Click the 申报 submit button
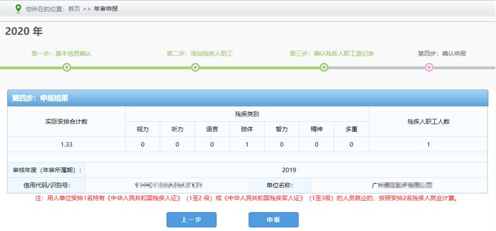496x231 pixels. pos(274,220)
